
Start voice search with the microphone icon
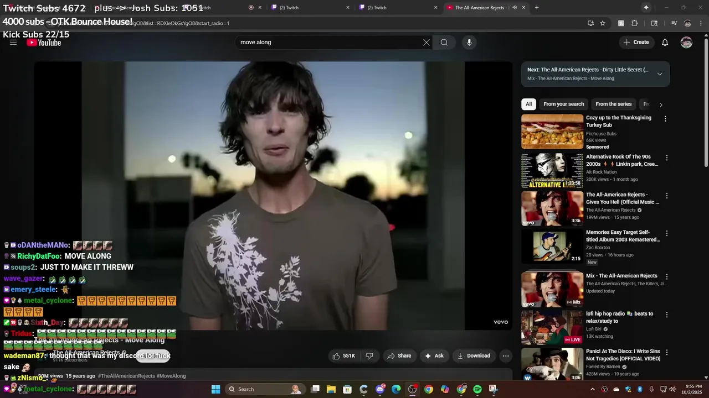(x=469, y=43)
